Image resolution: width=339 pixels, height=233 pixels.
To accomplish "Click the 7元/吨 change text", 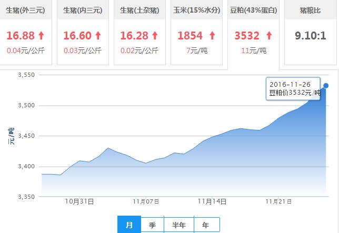I will (x=197, y=50).
